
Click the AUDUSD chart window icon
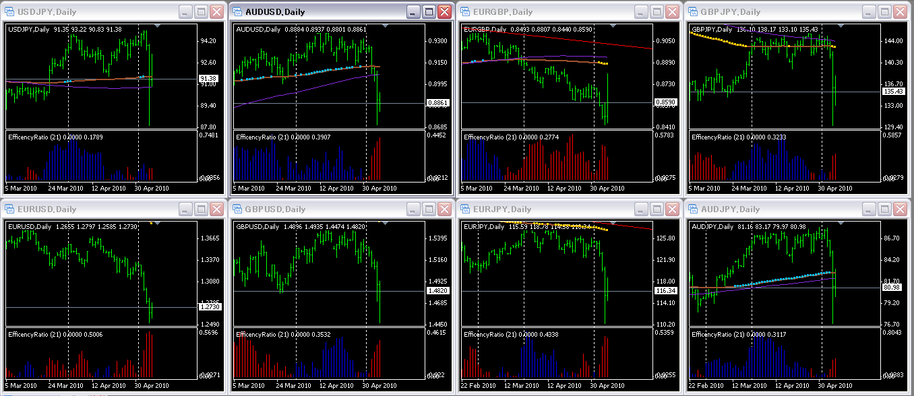(x=238, y=12)
